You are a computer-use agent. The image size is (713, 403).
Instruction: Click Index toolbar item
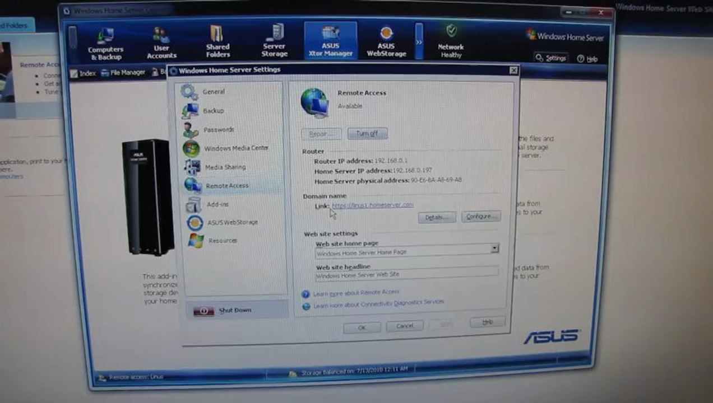83,73
